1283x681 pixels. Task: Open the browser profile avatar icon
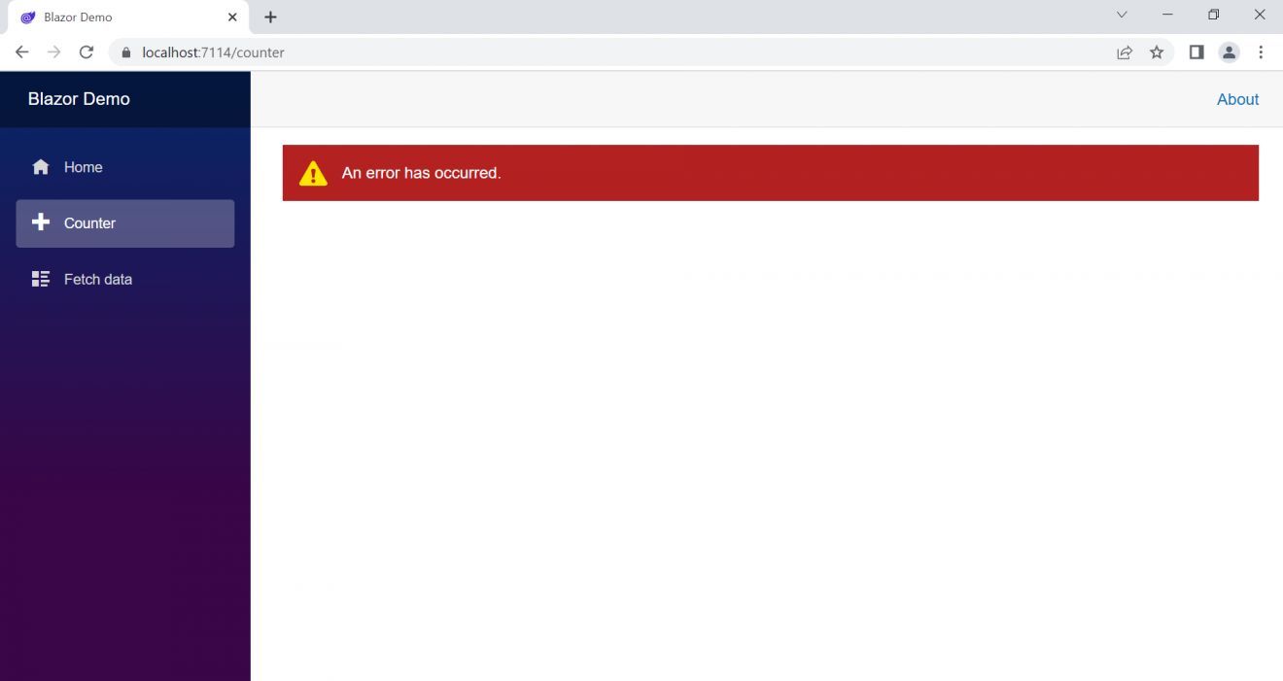(1229, 52)
